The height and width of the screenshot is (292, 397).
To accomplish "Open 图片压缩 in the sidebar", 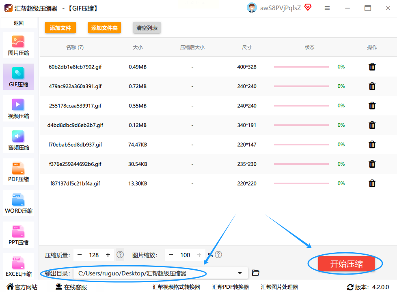I will pyautogui.click(x=19, y=45).
